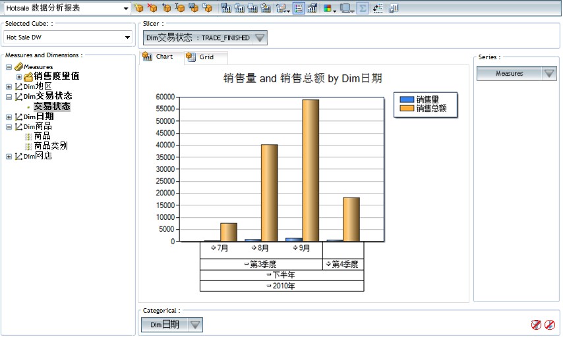This screenshot has height=339, width=563.
Task: Open the Dim交易状态 slicer dropdown
Action: coord(260,38)
